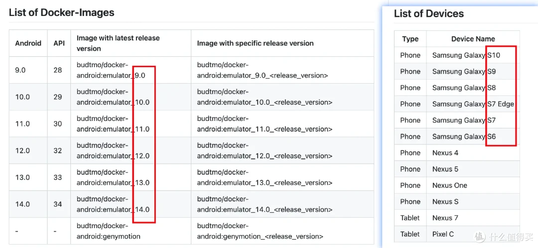
Task: Click the 'Pixel C' device name
Action: pyautogui.click(x=443, y=234)
